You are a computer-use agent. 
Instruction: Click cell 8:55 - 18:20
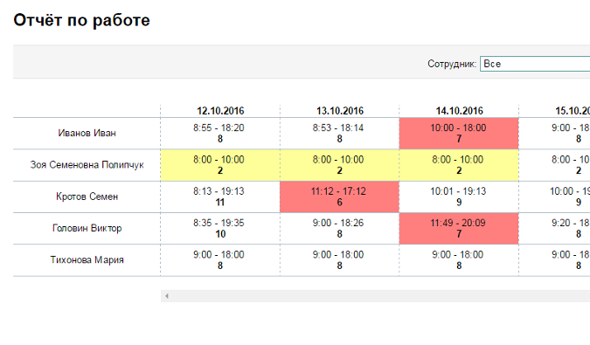click(x=220, y=134)
